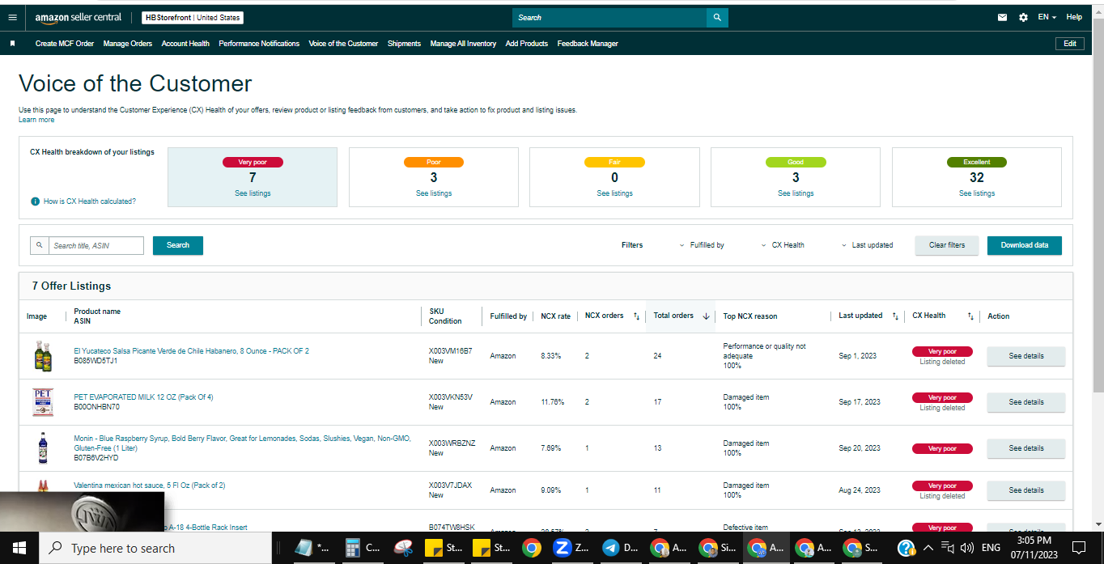
Task: Click in the top Search bar field
Action: tap(609, 18)
